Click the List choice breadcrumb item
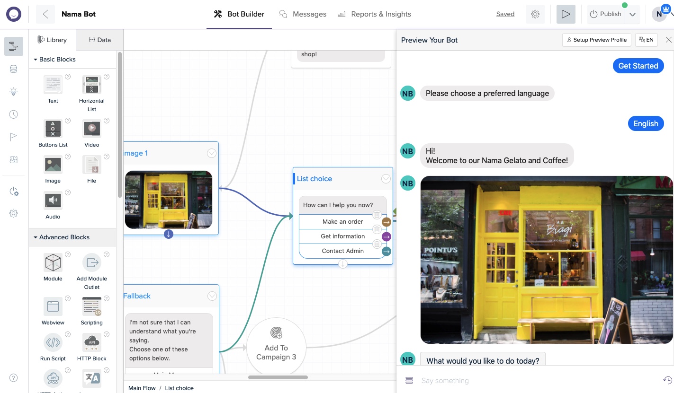 click(x=180, y=388)
